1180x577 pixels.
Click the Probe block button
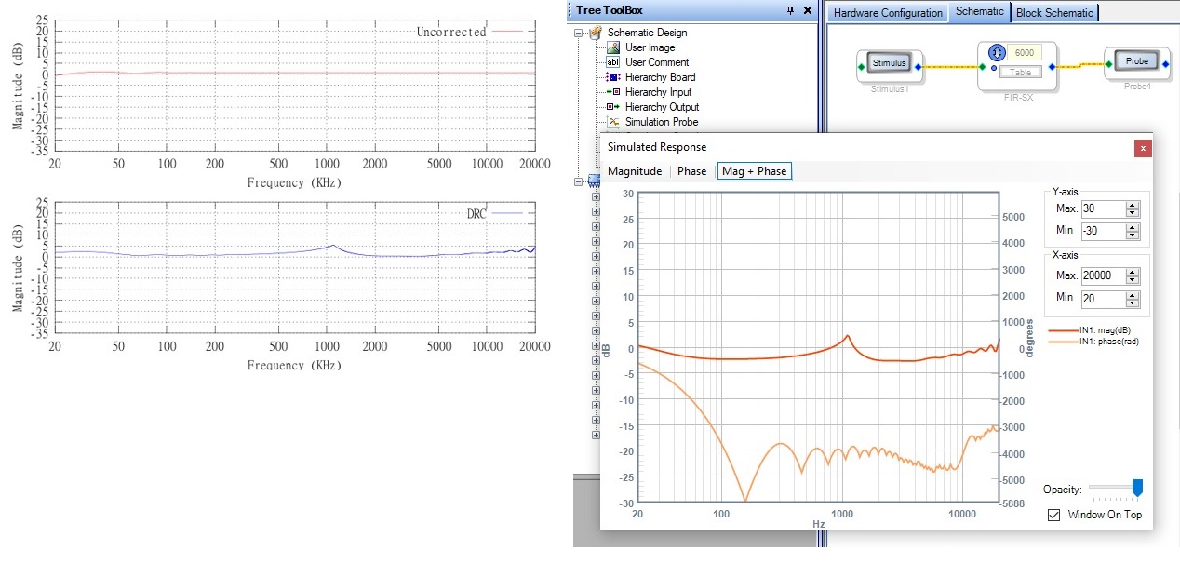pos(1136,61)
